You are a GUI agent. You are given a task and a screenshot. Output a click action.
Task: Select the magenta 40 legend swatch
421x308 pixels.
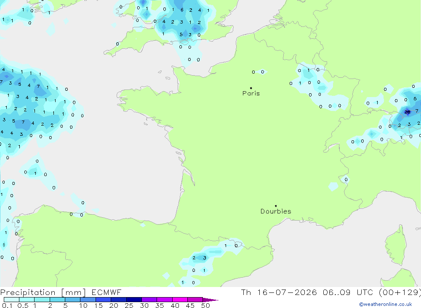click(x=180, y=300)
